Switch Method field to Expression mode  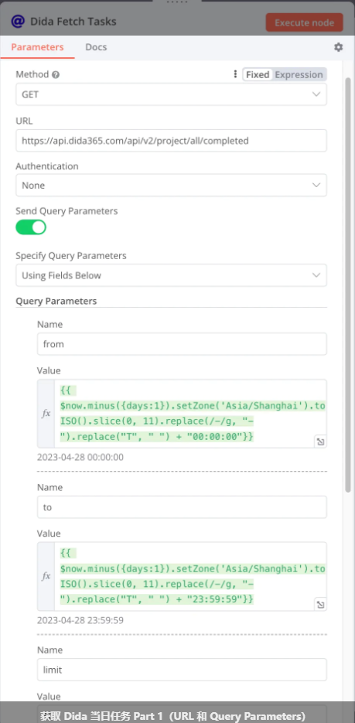[x=299, y=75]
